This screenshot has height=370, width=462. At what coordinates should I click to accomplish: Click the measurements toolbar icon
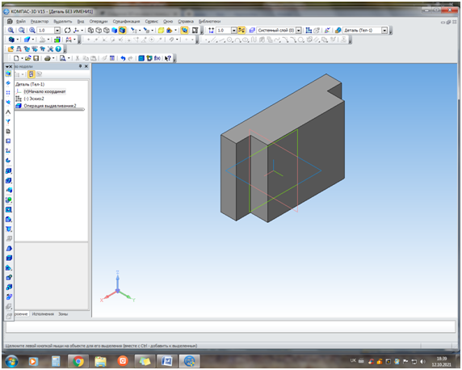[8, 112]
